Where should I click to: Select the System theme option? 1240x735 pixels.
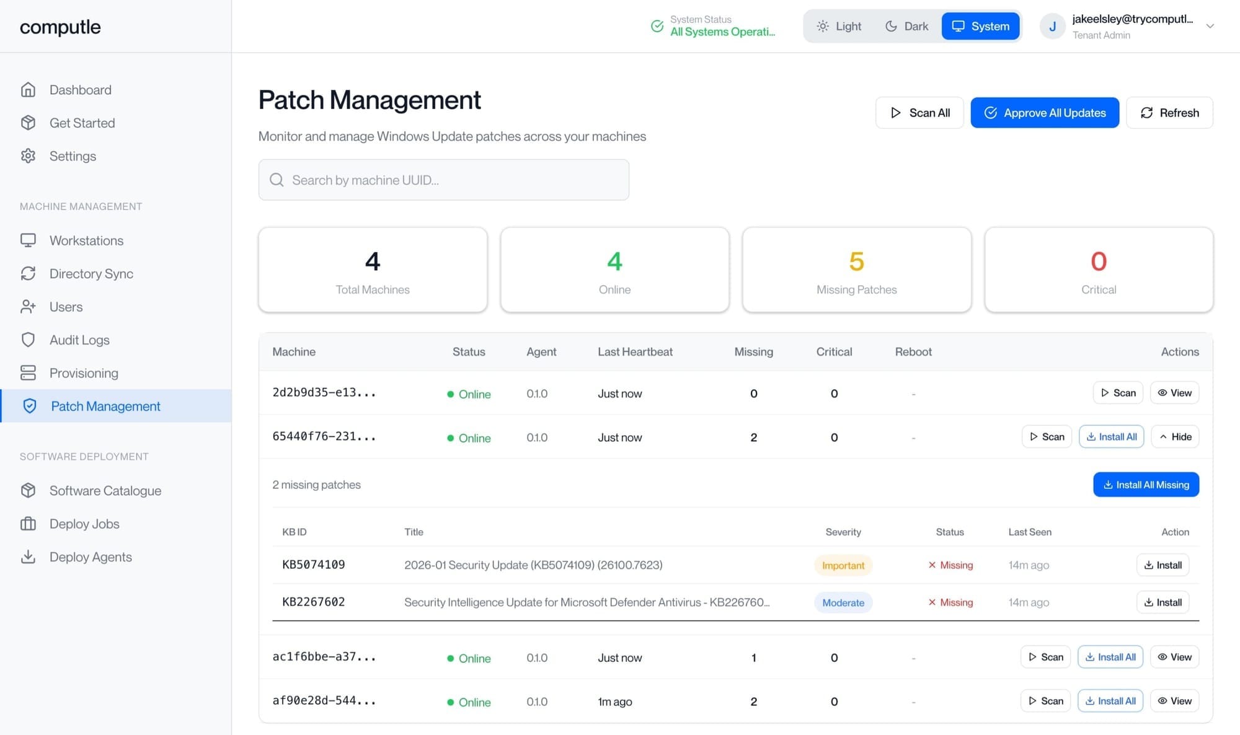980,26
